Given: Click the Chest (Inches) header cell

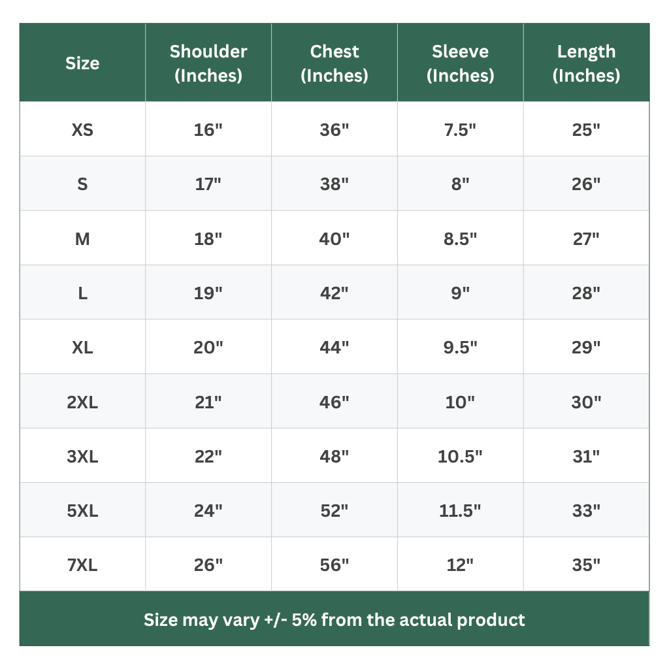Looking at the screenshot, I should click(334, 63).
